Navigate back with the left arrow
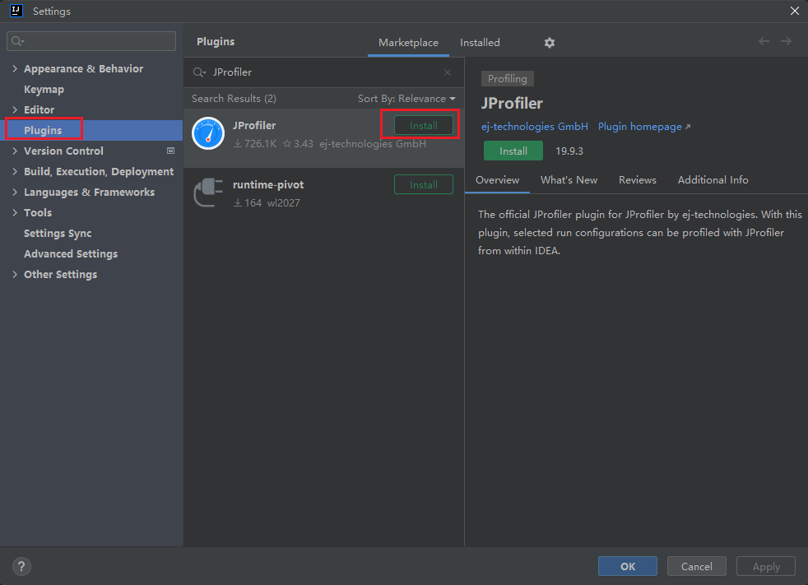The image size is (808, 585). click(764, 41)
